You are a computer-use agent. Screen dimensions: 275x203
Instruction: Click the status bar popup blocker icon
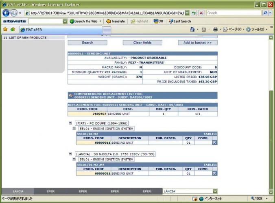point(195,199)
